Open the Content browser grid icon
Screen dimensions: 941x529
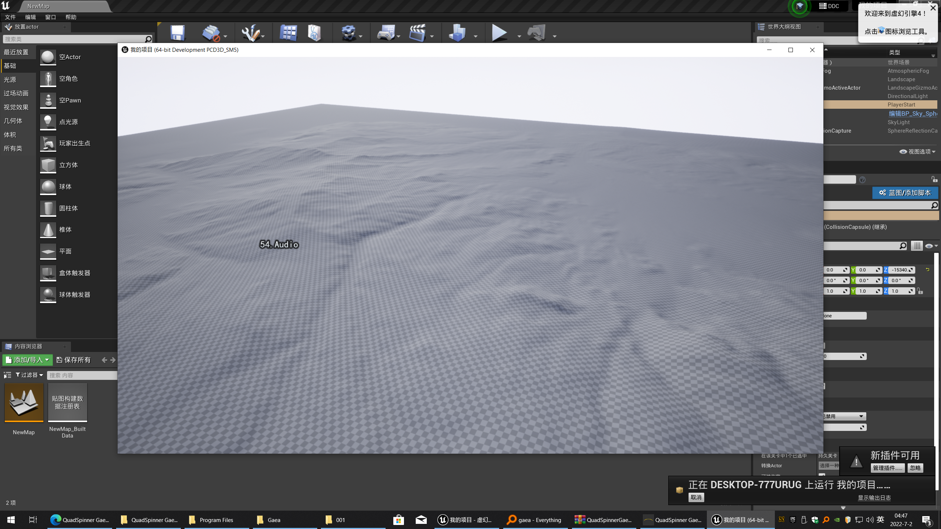tap(288, 33)
